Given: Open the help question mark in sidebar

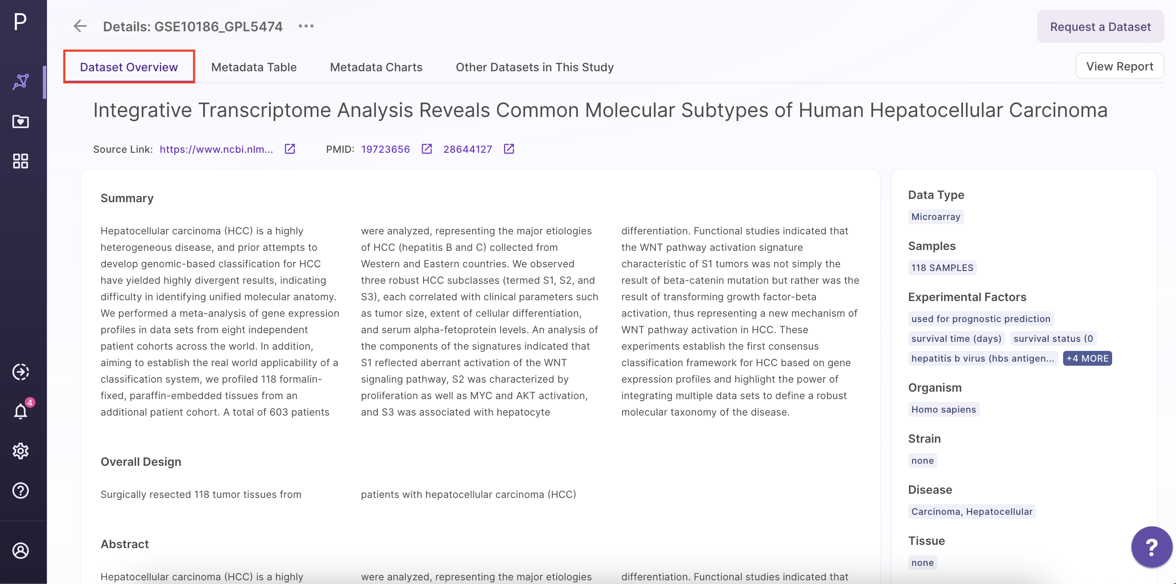Looking at the screenshot, I should 21,491.
